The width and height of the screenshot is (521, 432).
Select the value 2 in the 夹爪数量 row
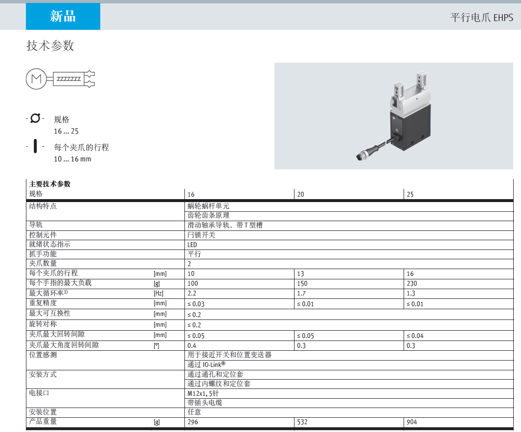tap(189, 264)
